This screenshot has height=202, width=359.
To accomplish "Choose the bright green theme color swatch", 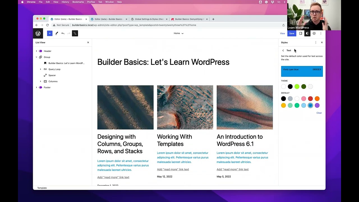I will pyautogui.click(x=297, y=87).
